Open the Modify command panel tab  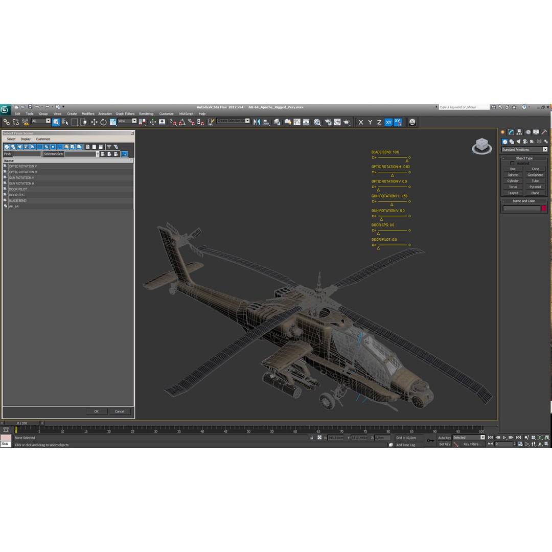[511, 132]
